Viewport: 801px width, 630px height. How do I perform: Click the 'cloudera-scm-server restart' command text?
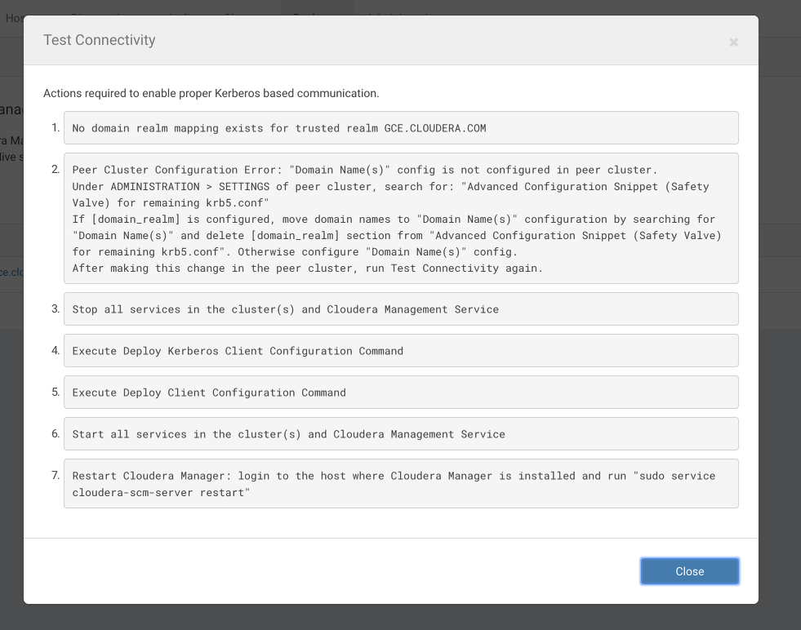pos(159,492)
